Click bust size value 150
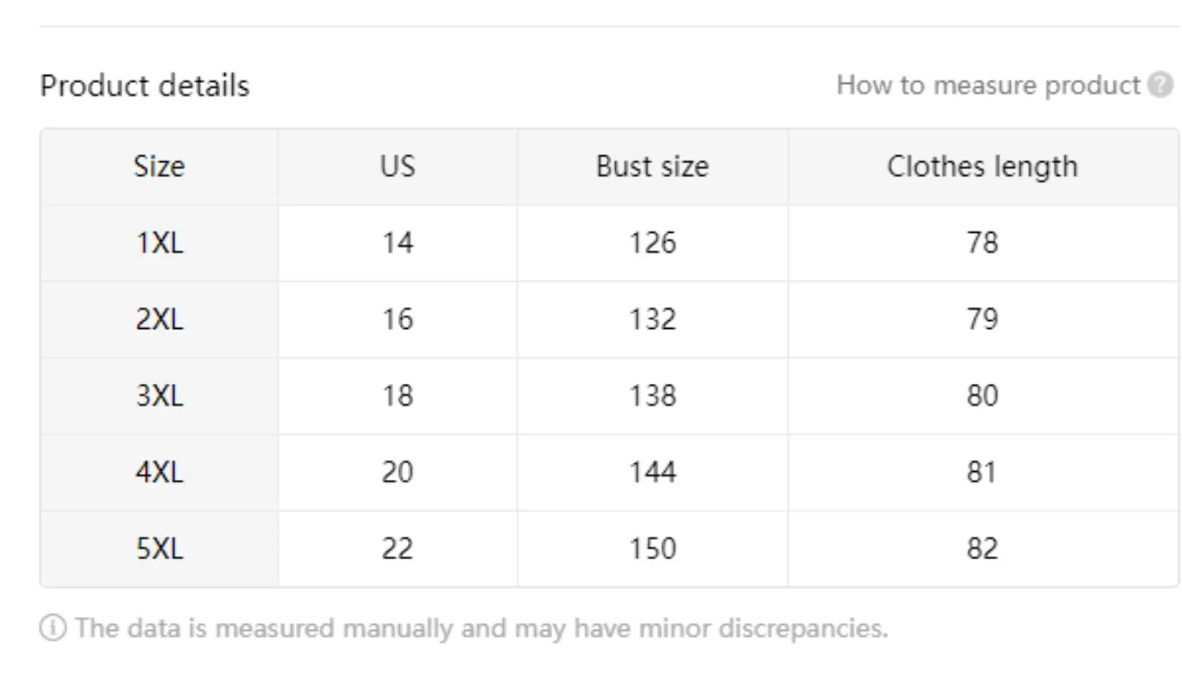 [x=652, y=548]
